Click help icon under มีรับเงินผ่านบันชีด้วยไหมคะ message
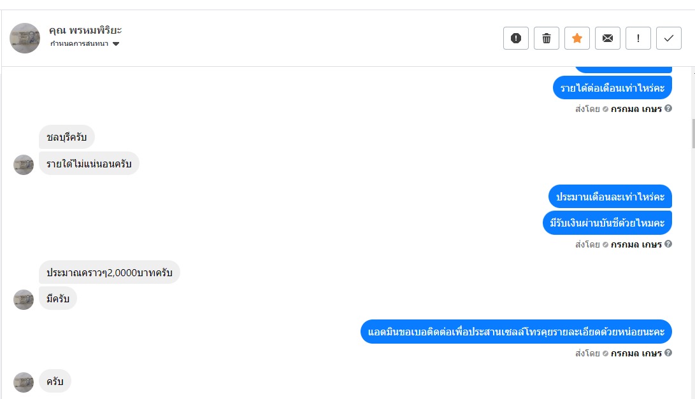 tap(668, 244)
